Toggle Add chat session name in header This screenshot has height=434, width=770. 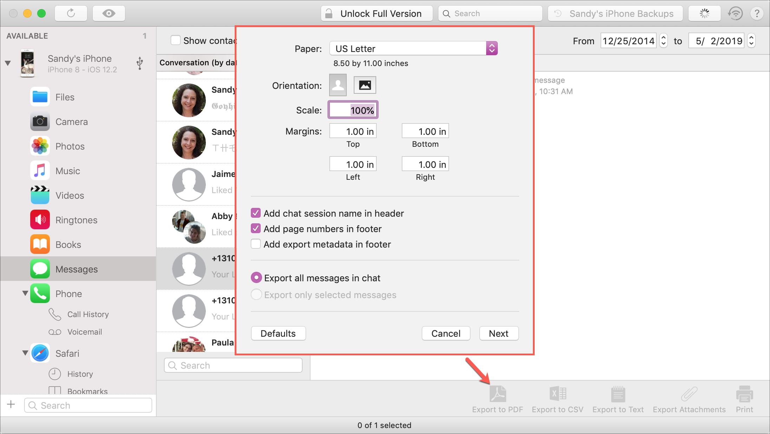tap(256, 213)
